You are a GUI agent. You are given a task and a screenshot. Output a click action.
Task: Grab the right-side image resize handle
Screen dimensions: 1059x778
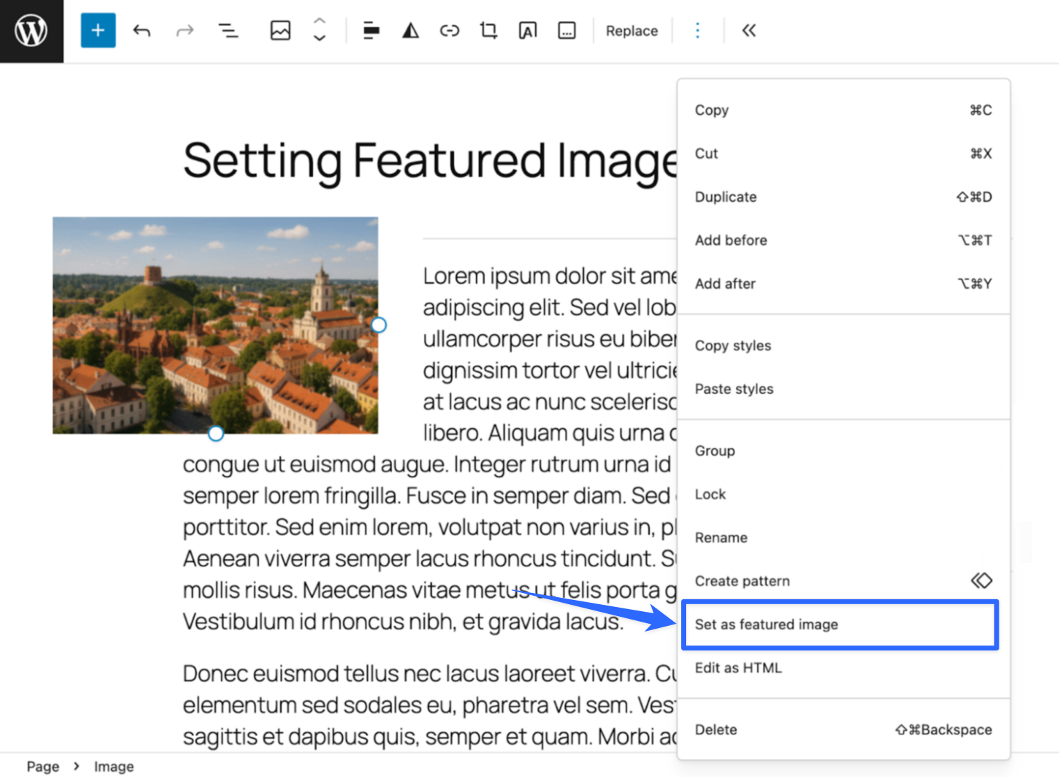point(378,325)
